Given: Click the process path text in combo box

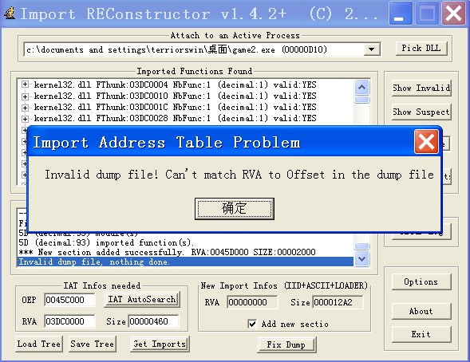Looking at the screenshot, I should click(x=176, y=49).
